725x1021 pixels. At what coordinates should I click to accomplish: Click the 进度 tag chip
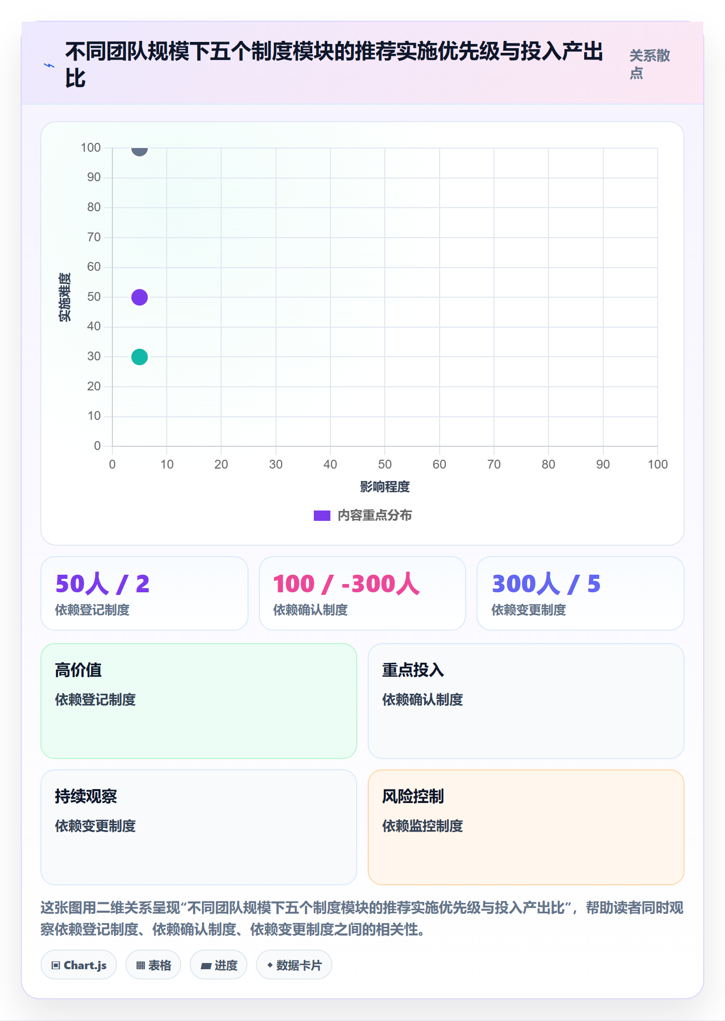[x=219, y=965]
